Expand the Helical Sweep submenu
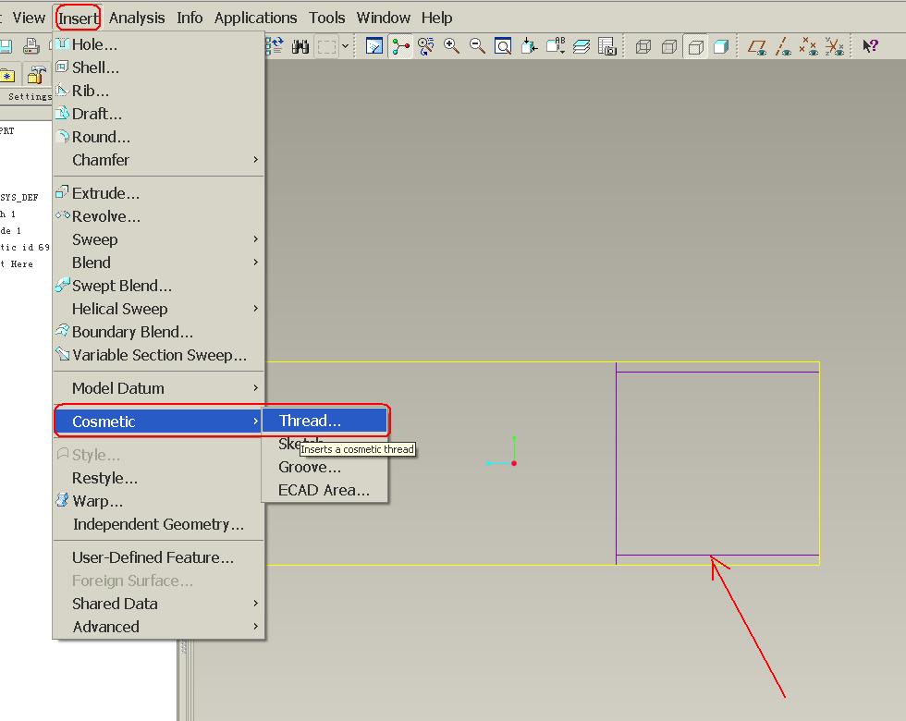 pos(158,309)
